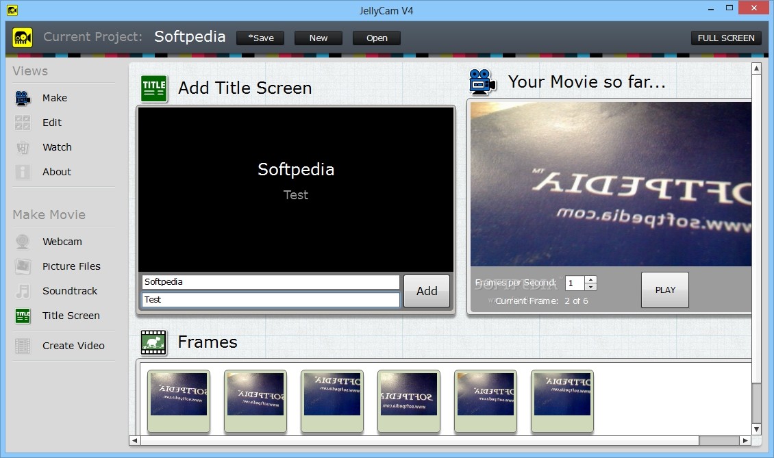The height and width of the screenshot is (458, 774).
Task: Click the Open project button
Action: coord(377,38)
